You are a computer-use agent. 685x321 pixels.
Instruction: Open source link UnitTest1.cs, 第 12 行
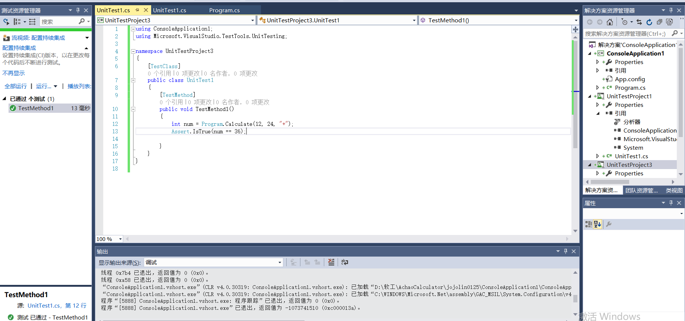click(x=57, y=305)
